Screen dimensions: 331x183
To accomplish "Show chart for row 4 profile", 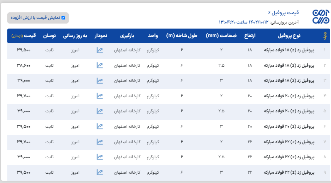I will click(x=100, y=96).
